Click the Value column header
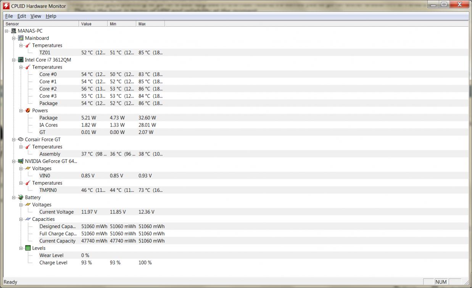The height and width of the screenshot is (288, 472). click(x=93, y=24)
